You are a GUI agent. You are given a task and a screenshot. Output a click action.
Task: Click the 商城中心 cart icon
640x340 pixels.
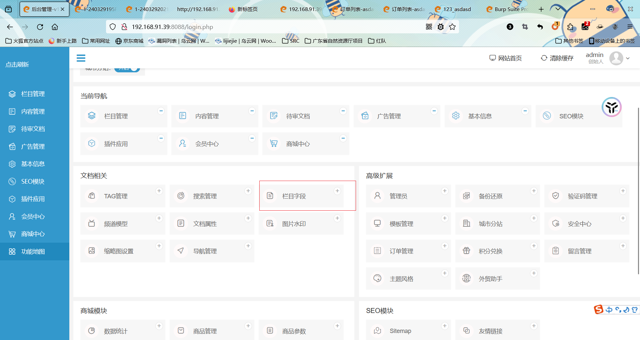click(x=12, y=234)
